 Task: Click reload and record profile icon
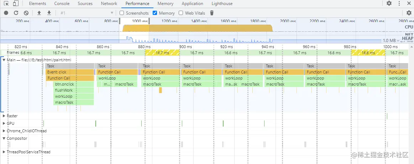[x=16, y=13]
